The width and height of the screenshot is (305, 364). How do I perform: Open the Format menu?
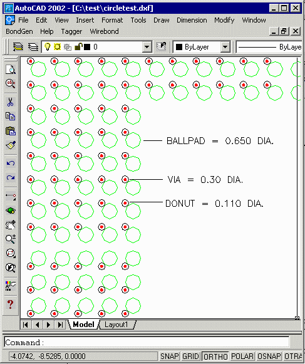(x=112, y=20)
